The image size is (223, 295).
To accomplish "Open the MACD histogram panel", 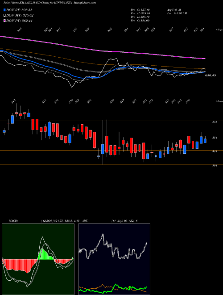I will coord(38,259).
